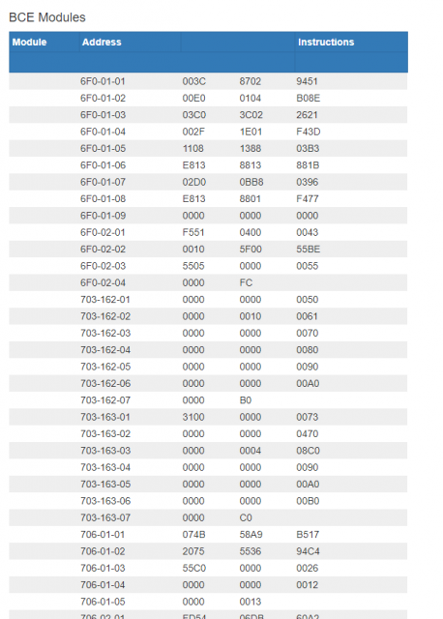This screenshot has width=443, height=619.
Task: Click the FC value in row 6F0-02-04
Action: click(246, 283)
